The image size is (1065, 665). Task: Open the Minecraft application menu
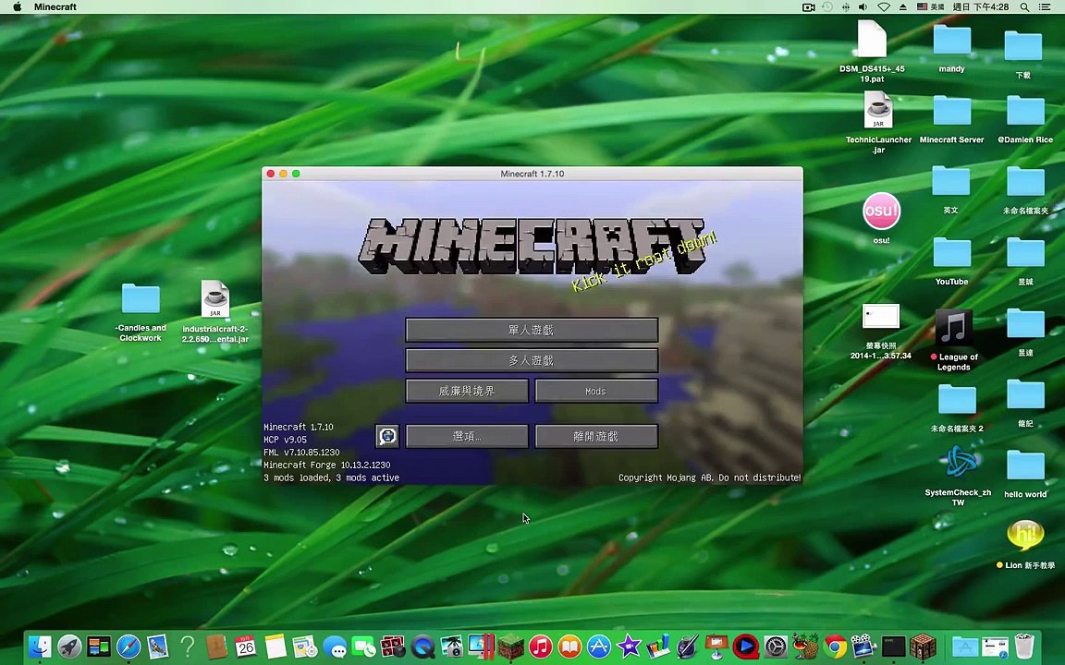55,6
